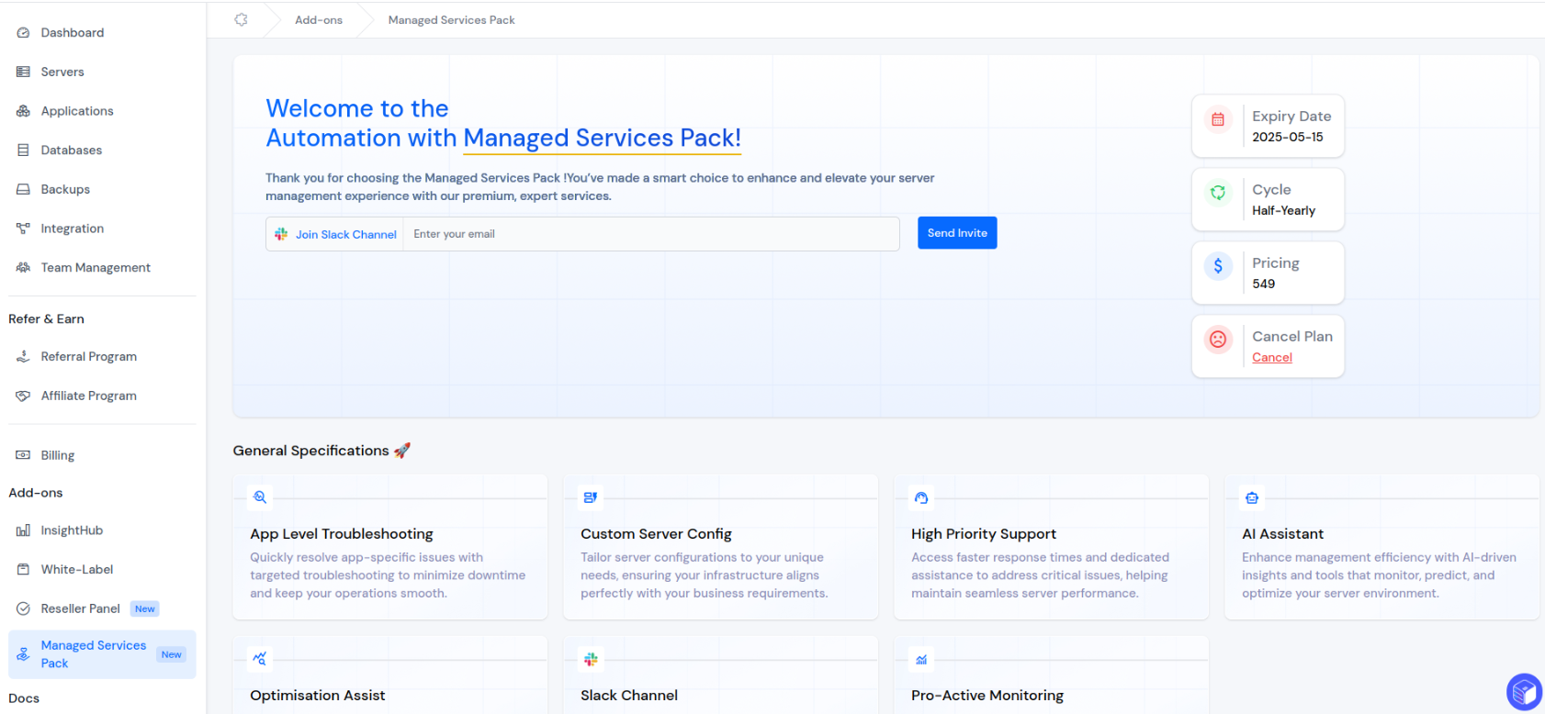Open Dashboard from the sidebar
This screenshot has height=714, width=1545.
[102, 33]
